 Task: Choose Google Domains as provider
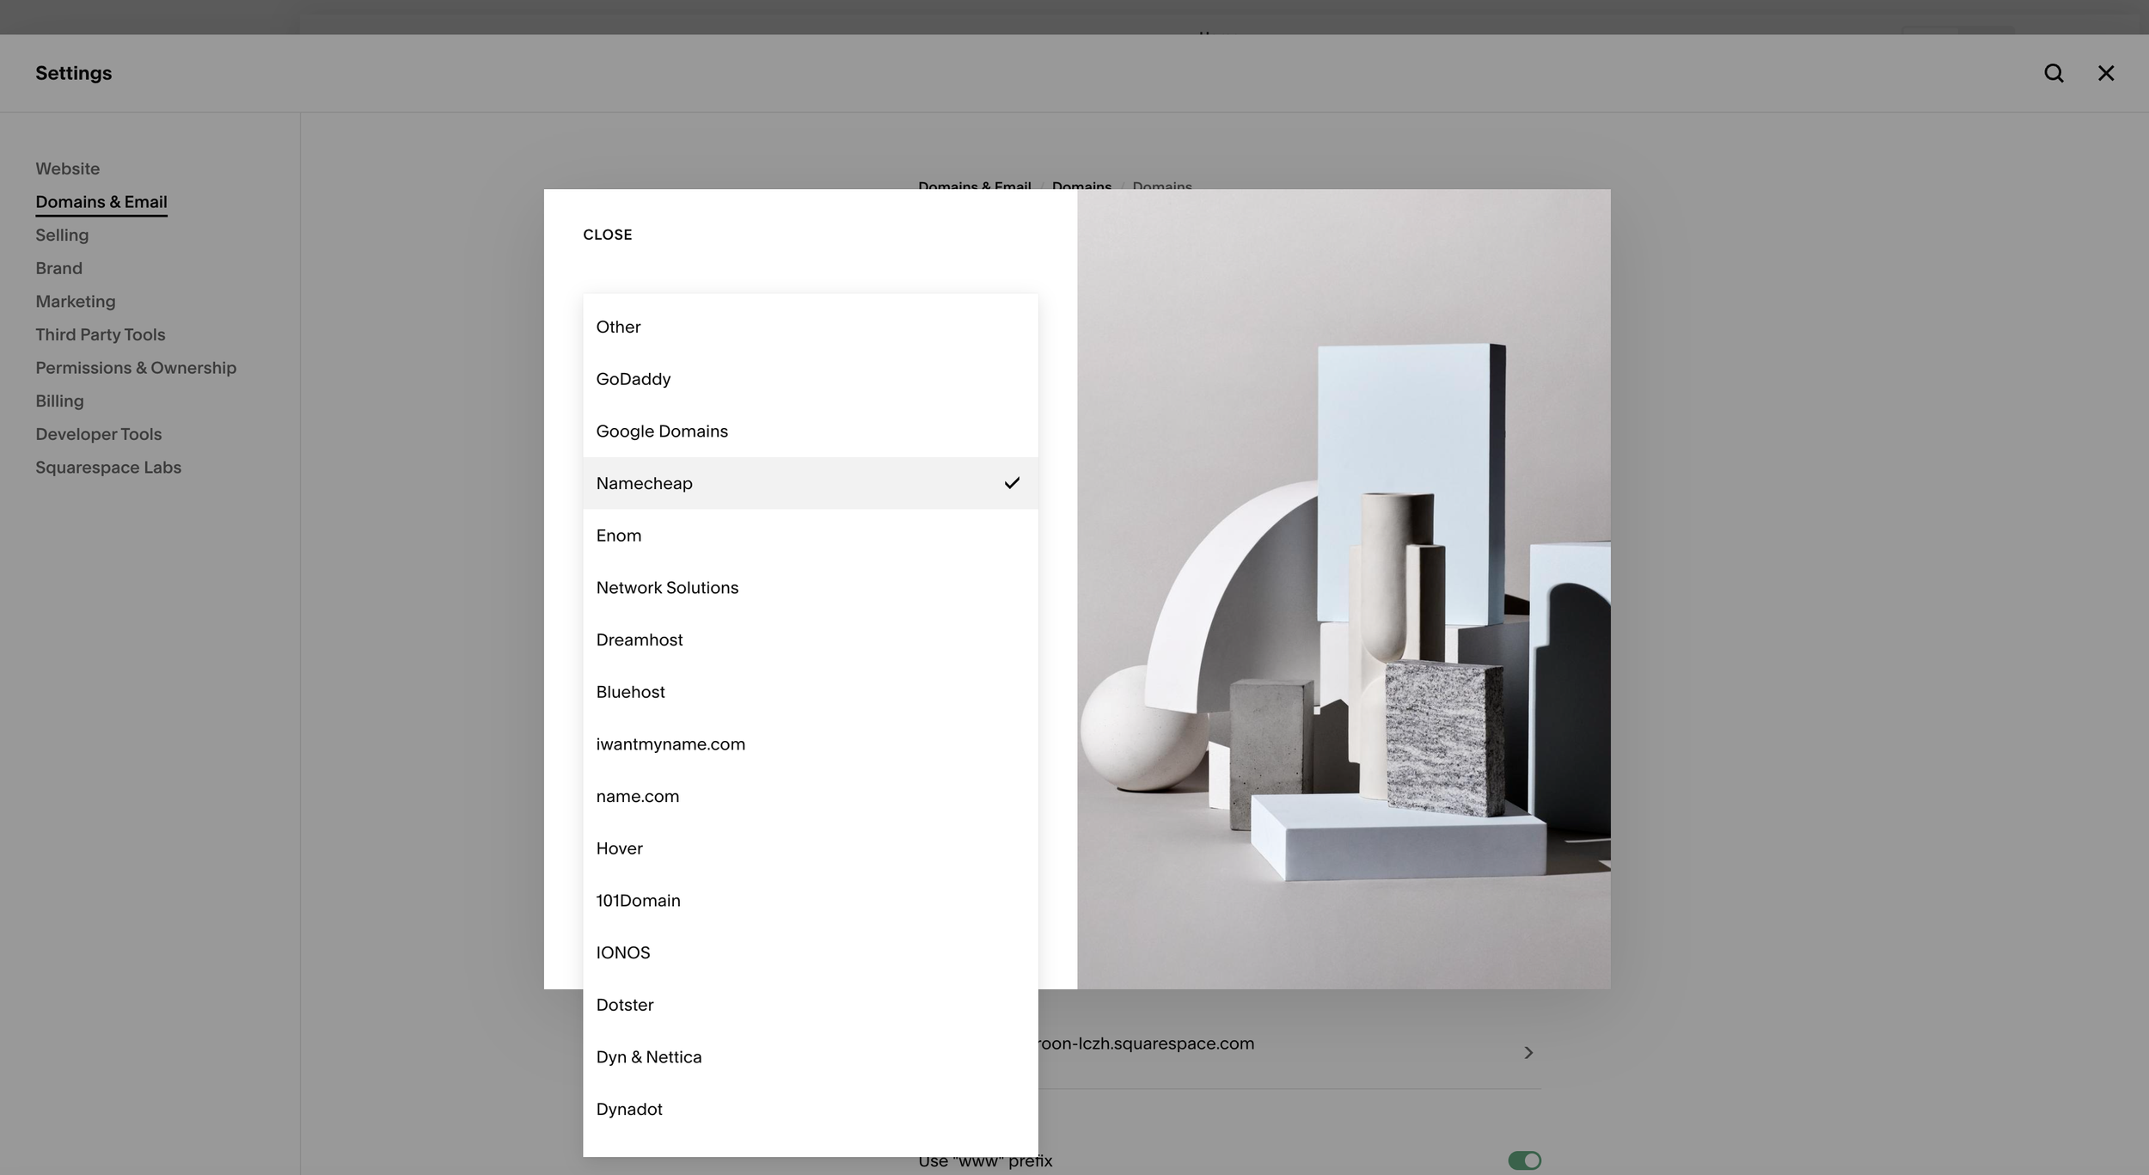point(662,431)
